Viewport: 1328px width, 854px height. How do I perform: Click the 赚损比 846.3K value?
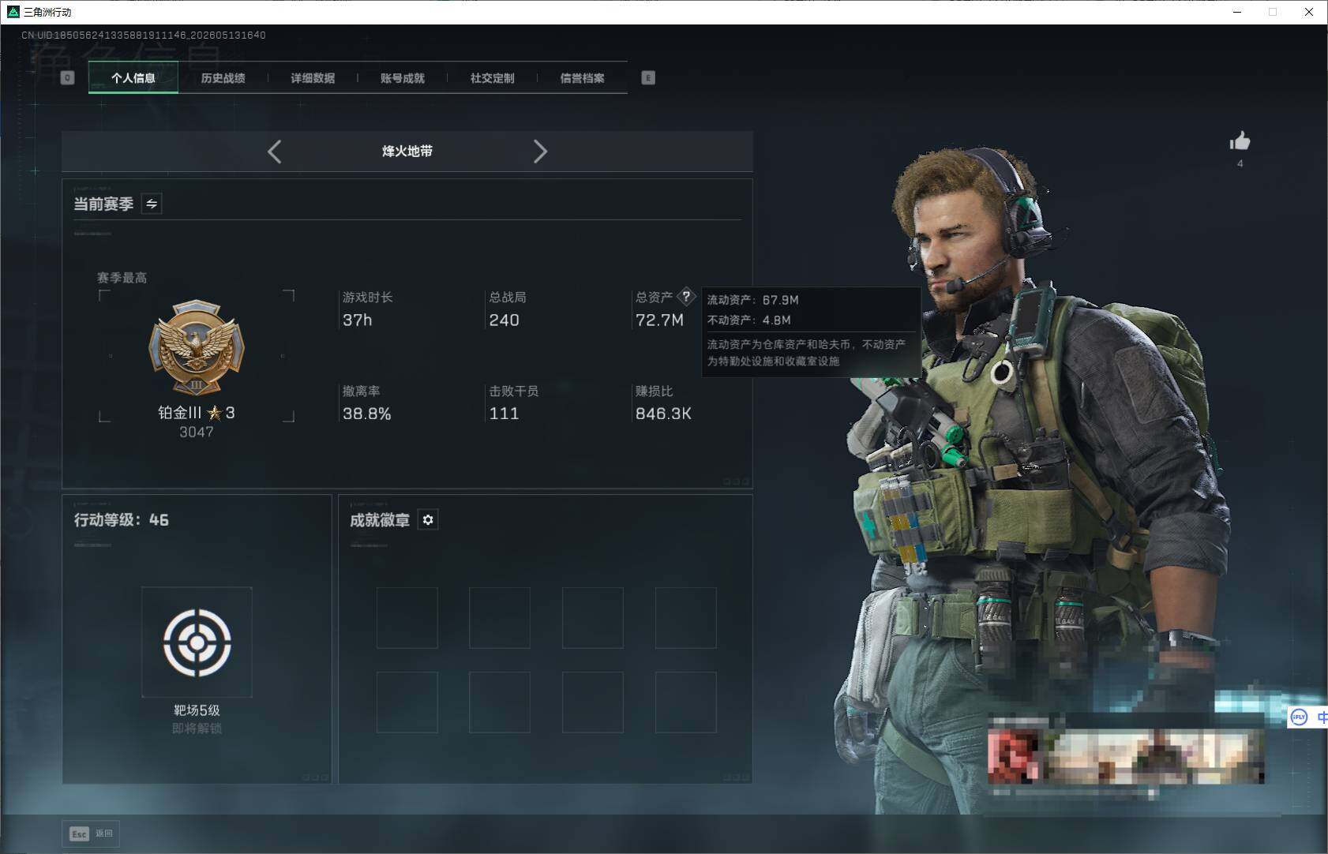(663, 414)
